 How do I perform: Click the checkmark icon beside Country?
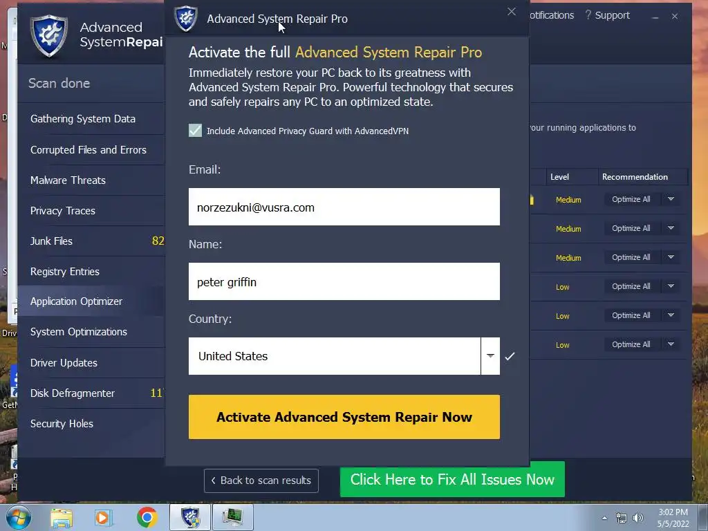(x=510, y=356)
